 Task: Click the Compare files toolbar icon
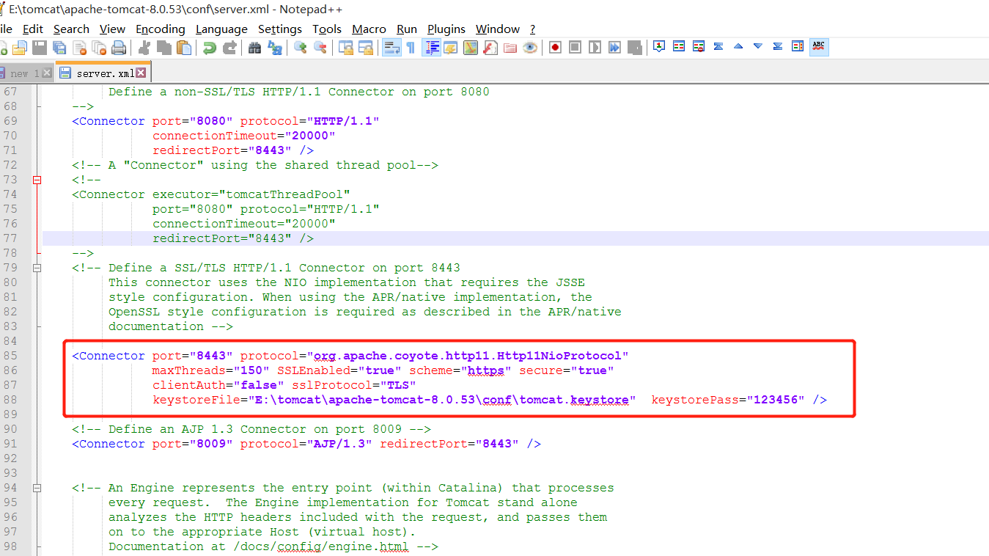point(679,46)
